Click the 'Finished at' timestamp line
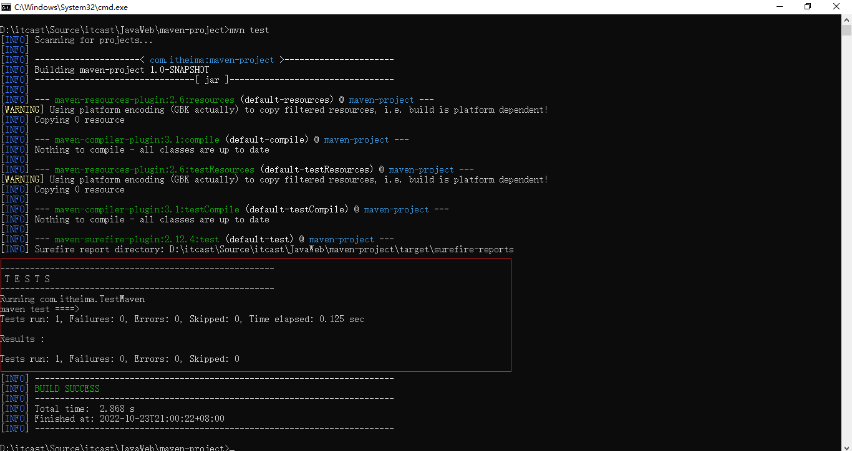Screen dimensions: 852x451 point(129,419)
